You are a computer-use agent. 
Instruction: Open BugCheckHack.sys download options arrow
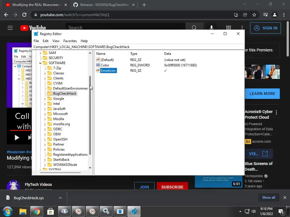point(60,198)
